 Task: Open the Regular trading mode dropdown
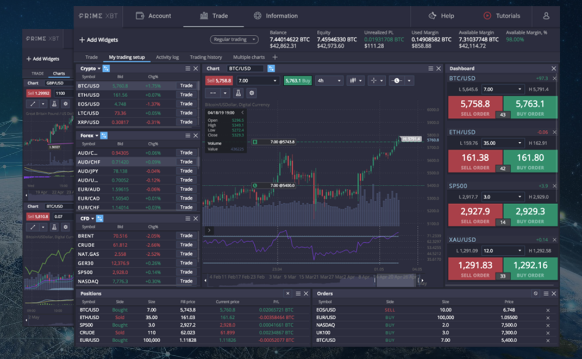[234, 39]
